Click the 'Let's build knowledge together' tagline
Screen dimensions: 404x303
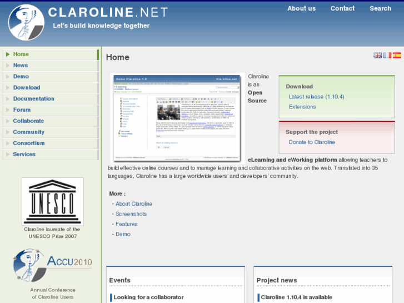[101, 26]
